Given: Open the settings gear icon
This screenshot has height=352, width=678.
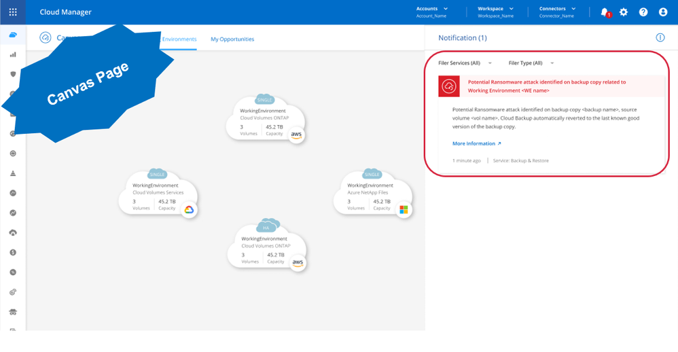Looking at the screenshot, I should (624, 12).
